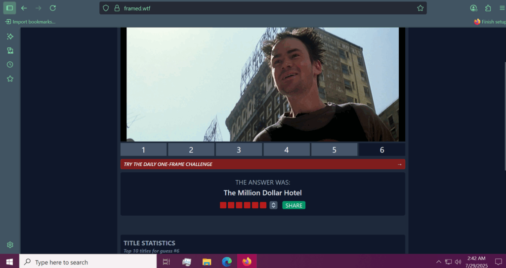Click the address bar showing framed.wtf

pyautogui.click(x=262, y=8)
